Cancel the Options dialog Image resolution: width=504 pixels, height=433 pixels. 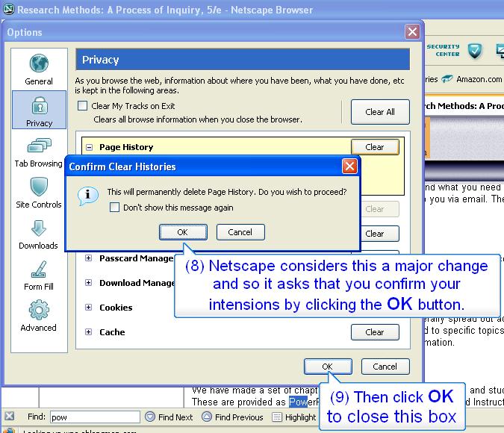pos(385,367)
